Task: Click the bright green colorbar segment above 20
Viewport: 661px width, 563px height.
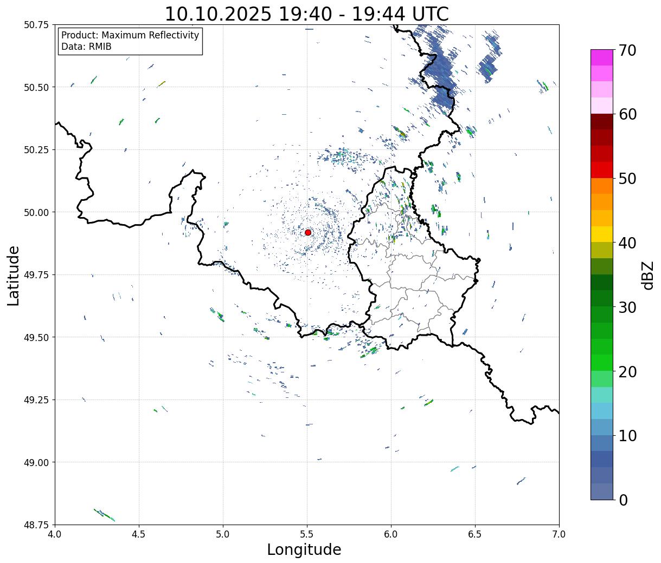Action: pos(602,363)
